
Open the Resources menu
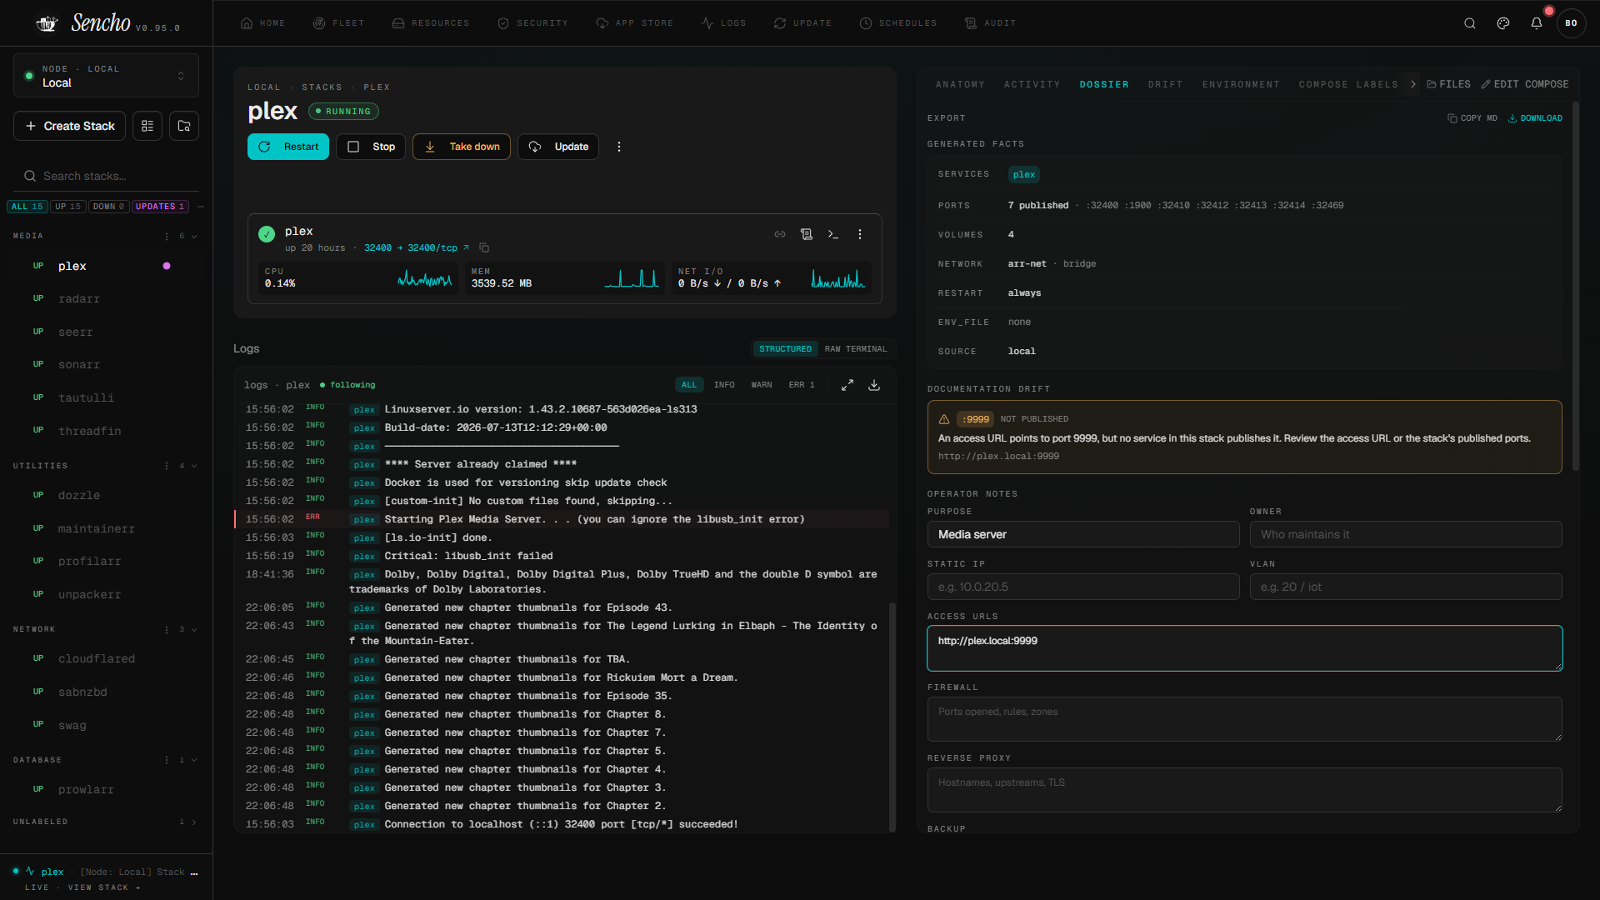[x=431, y=23]
